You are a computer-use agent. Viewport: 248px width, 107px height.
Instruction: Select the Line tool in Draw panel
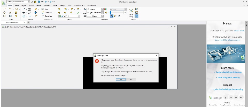4,9
